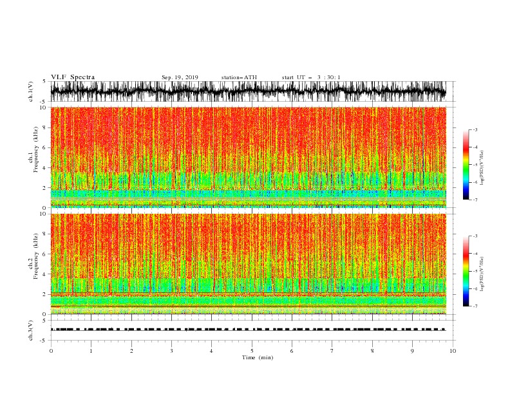The width and height of the screenshot is (510, 394).
Task: Click the time axis tick label "6"
Action: click(292, 351)
